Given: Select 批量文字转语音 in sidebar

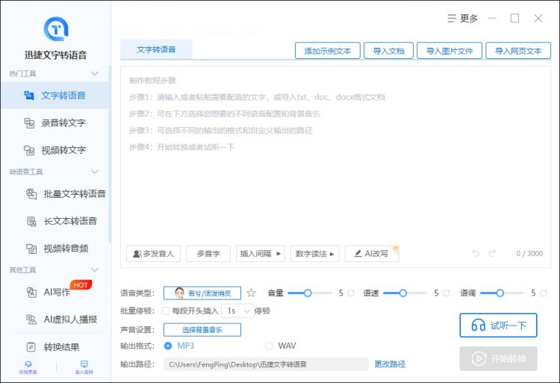Looking at the screenshot, I should (74, 193).
